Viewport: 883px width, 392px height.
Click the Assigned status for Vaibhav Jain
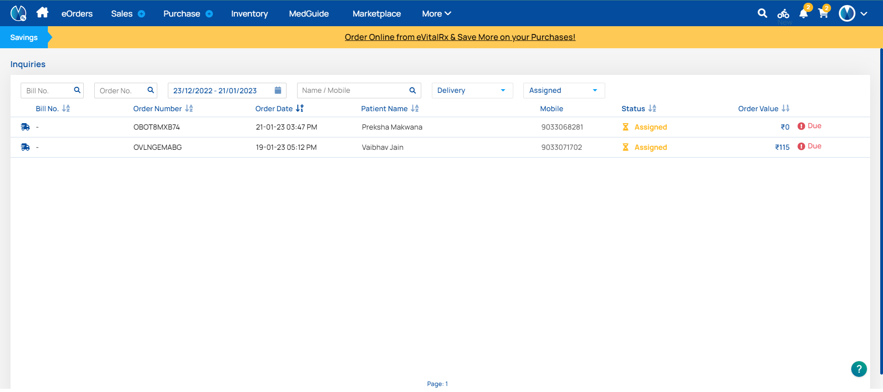coord(650,148)
